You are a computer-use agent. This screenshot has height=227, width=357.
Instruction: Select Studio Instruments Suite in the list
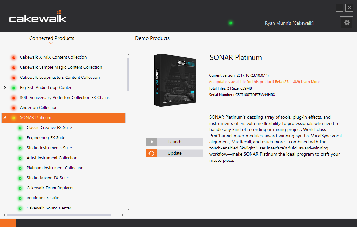coord(49,148)
